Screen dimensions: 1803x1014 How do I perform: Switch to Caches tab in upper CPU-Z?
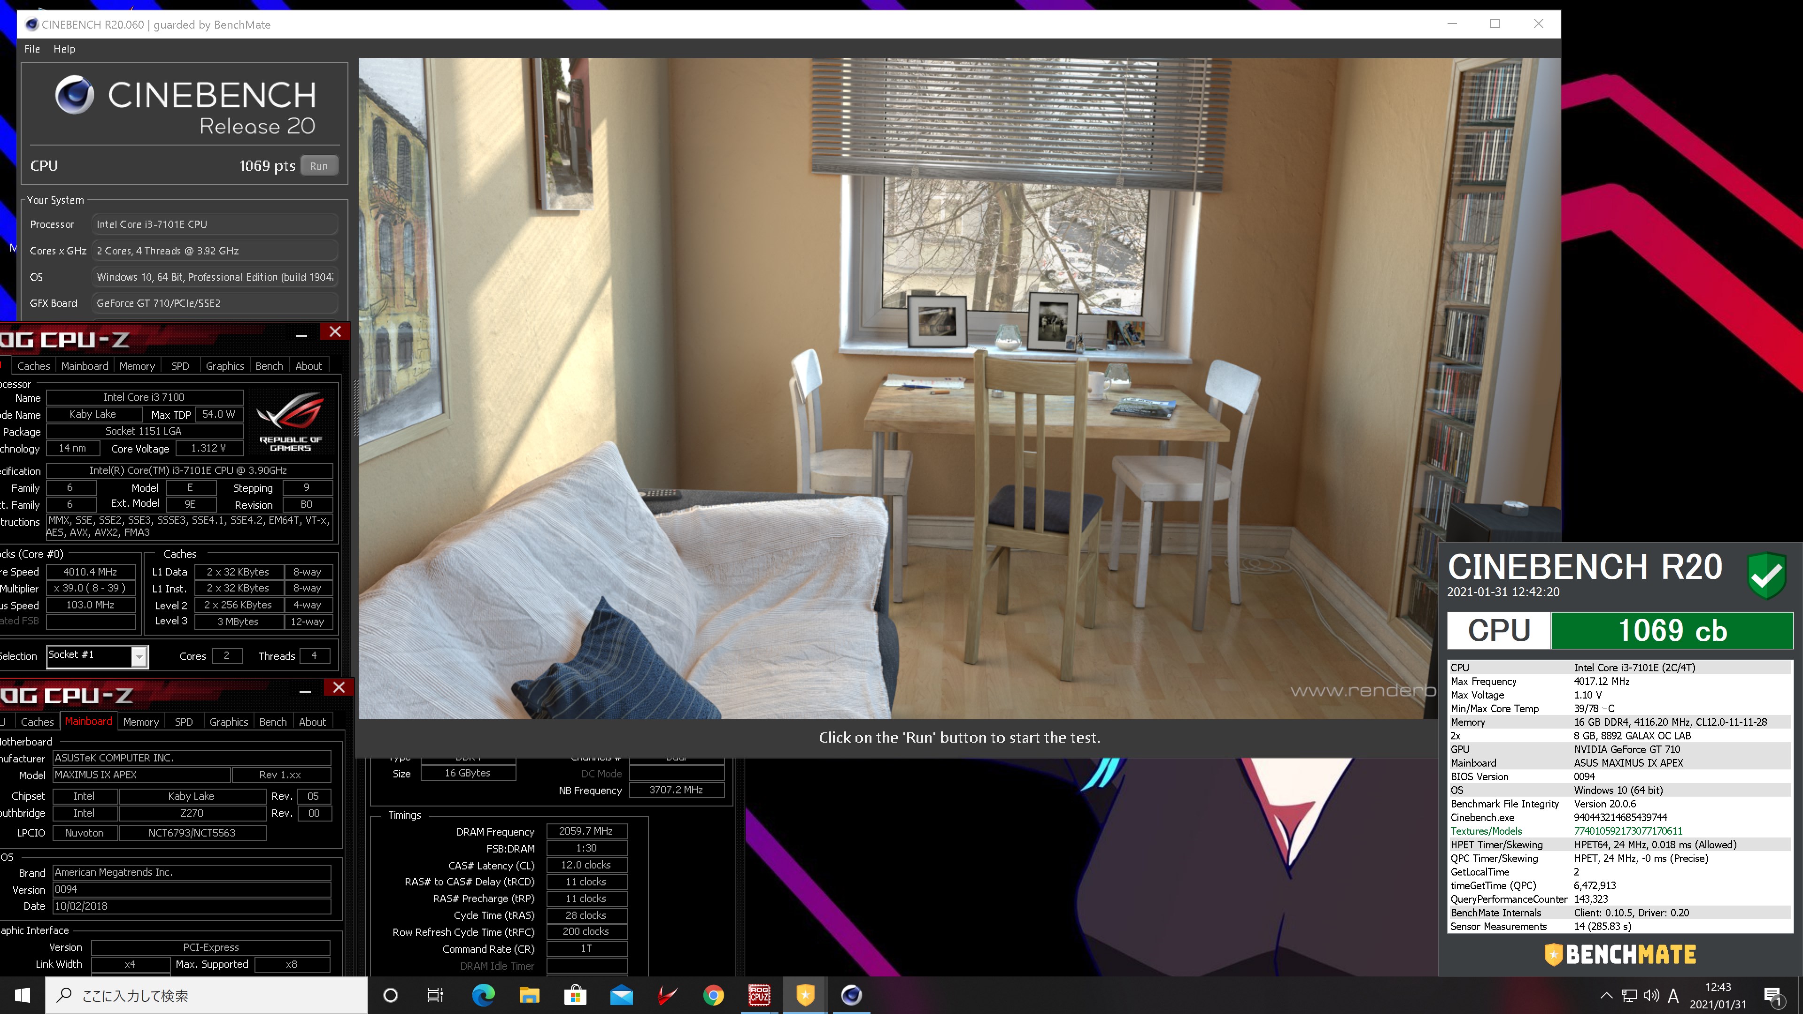coord(33,366)
